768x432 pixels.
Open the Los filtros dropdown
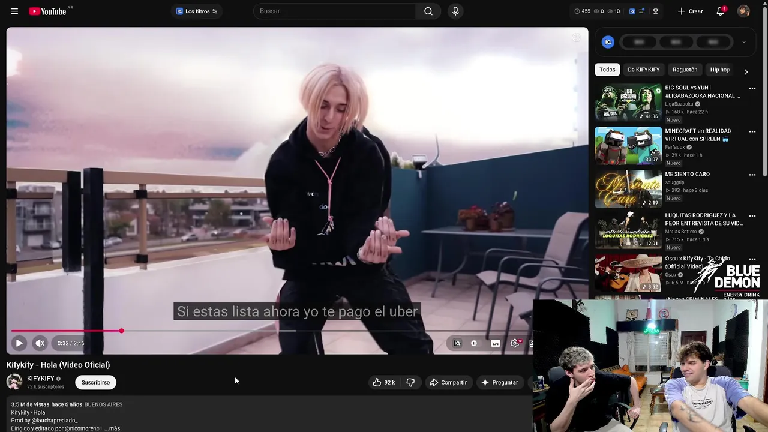coord(196,11)
